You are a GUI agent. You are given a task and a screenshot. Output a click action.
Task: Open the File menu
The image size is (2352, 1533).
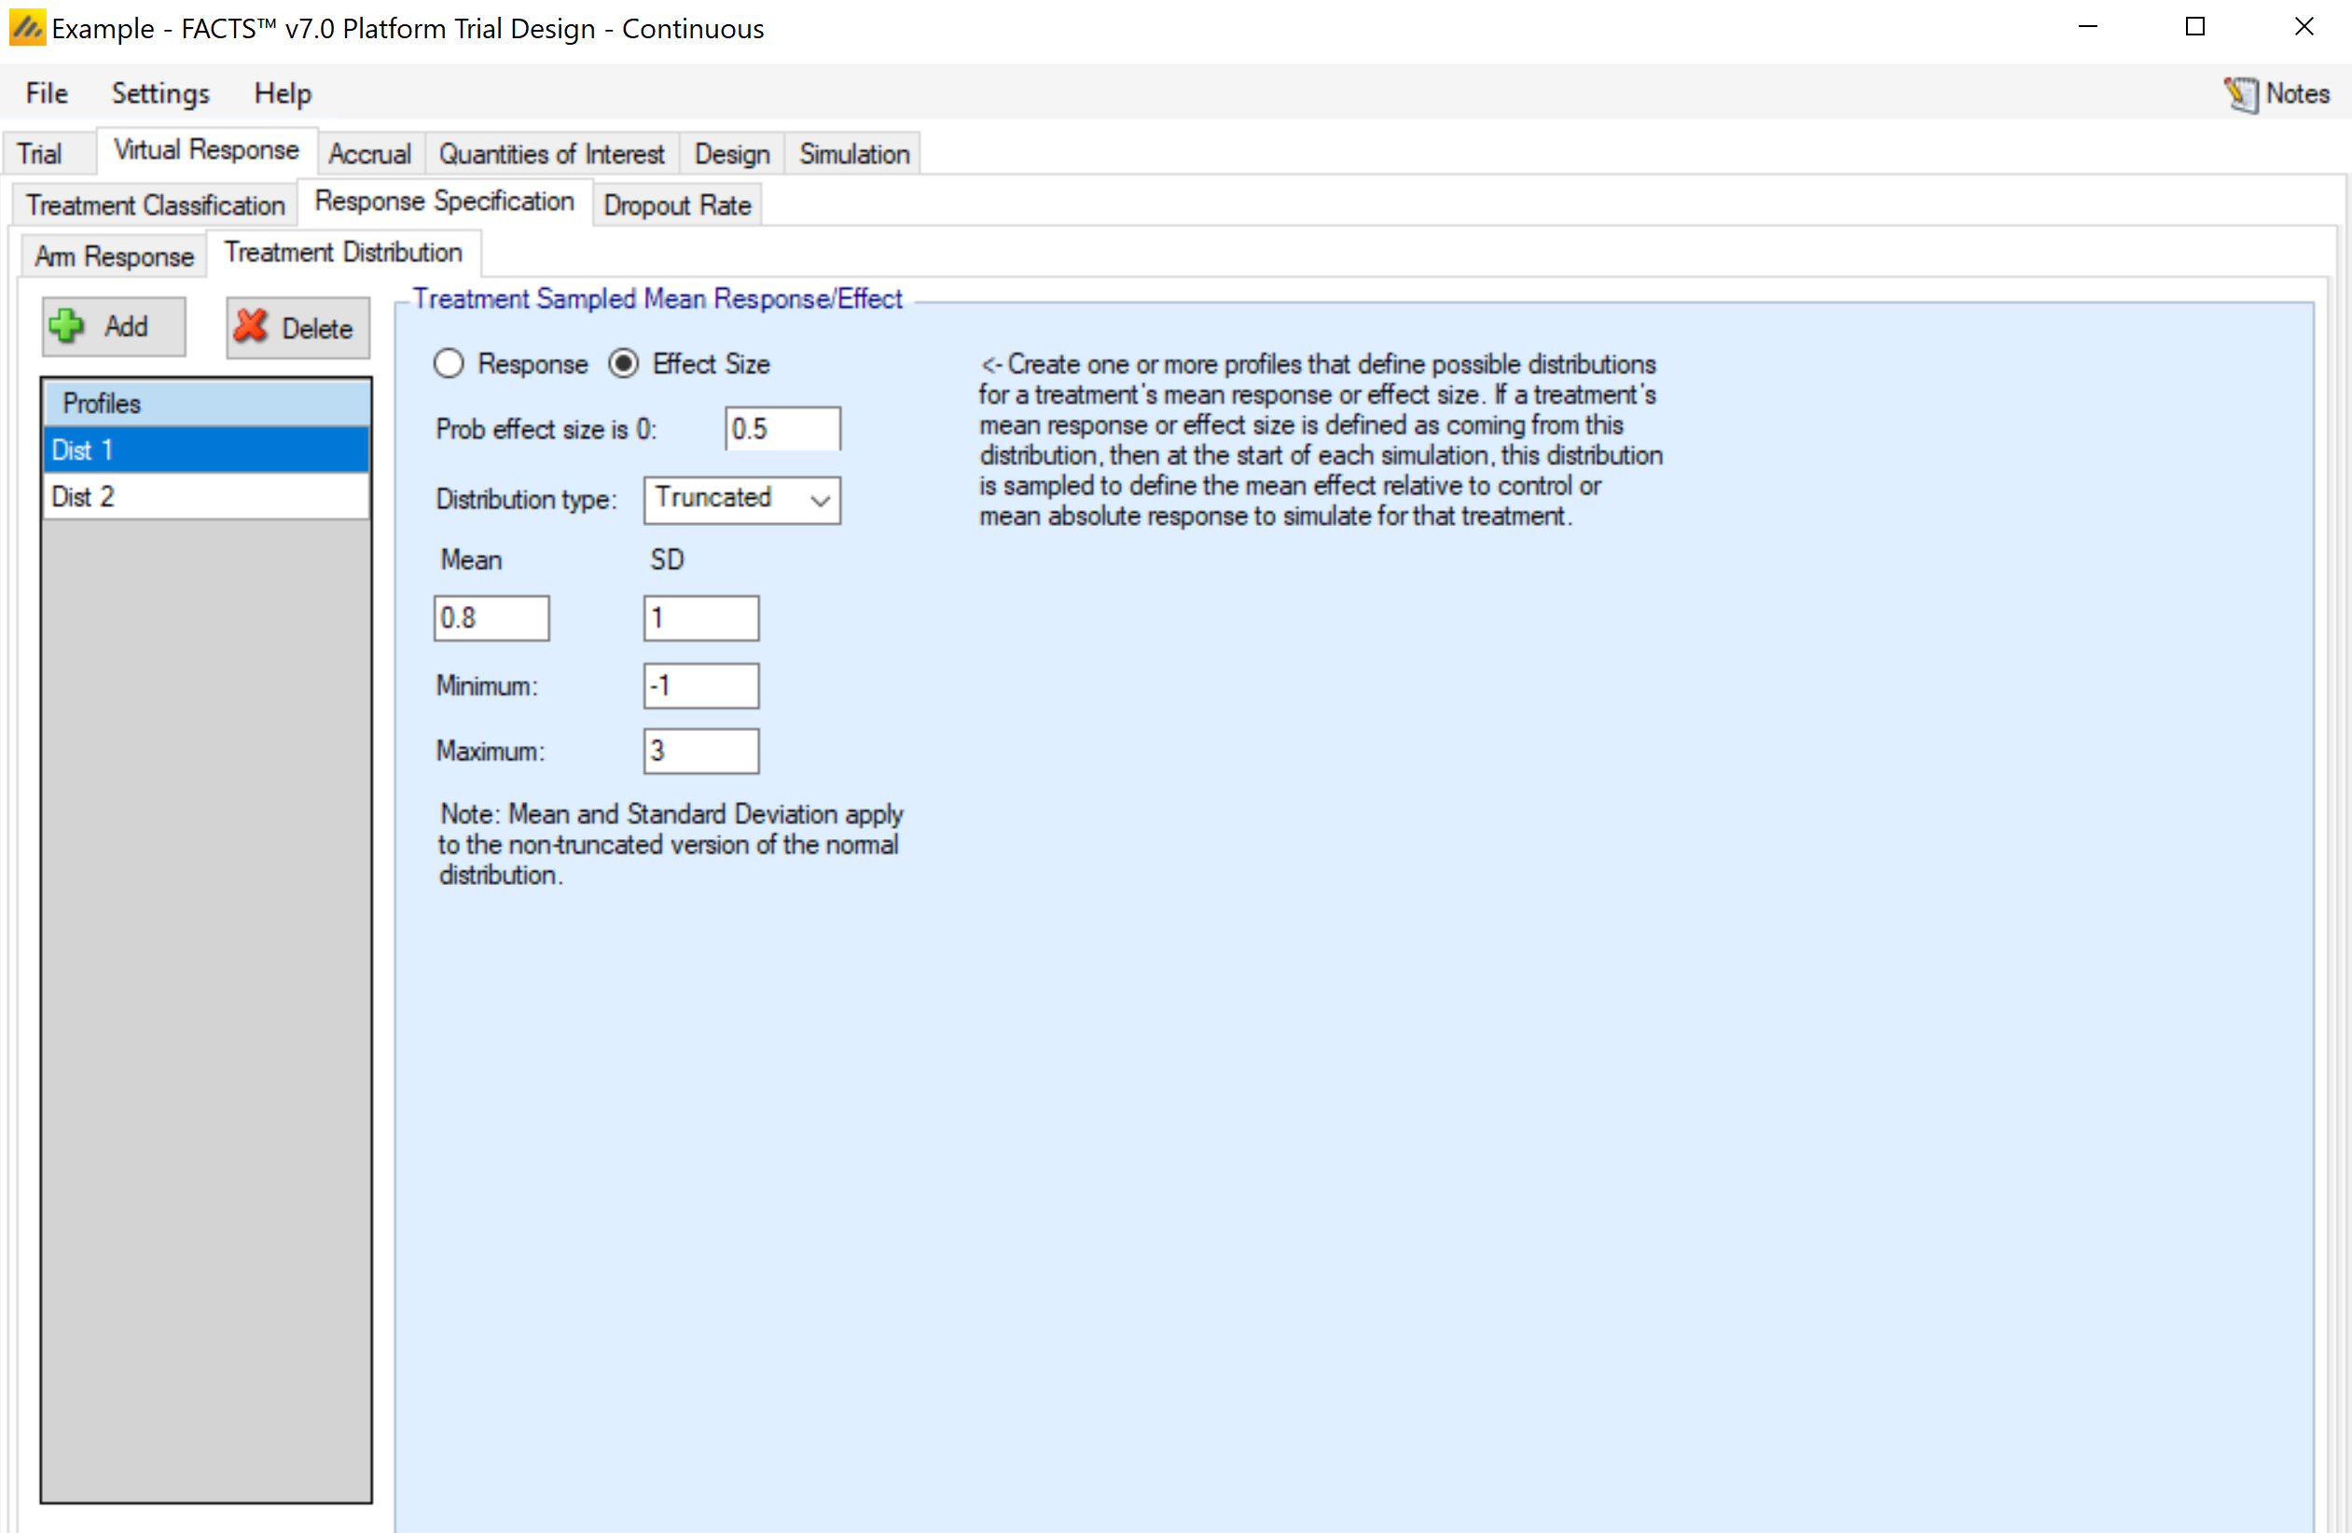47,93
